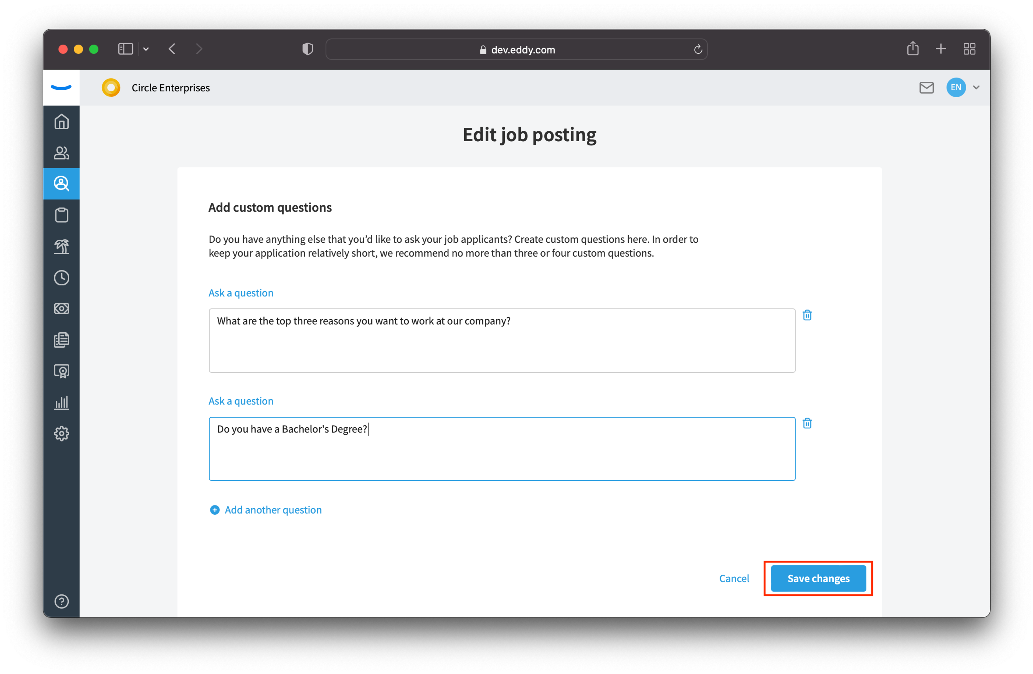Open the mail inbox icon
This screenshot has width=1033, height=674.
(x=926, y=87)
